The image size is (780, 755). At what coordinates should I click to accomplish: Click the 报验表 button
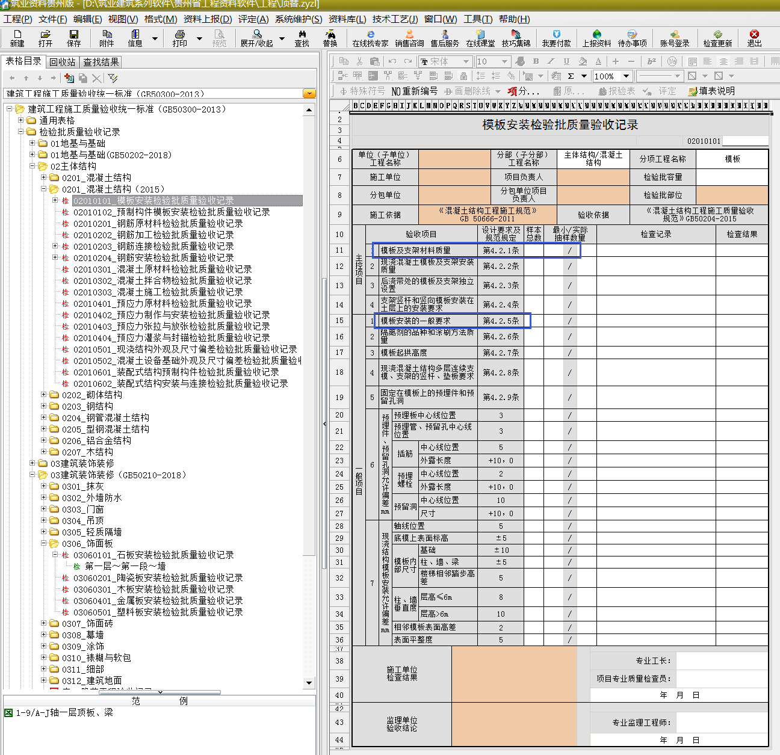tap(617, 91)
